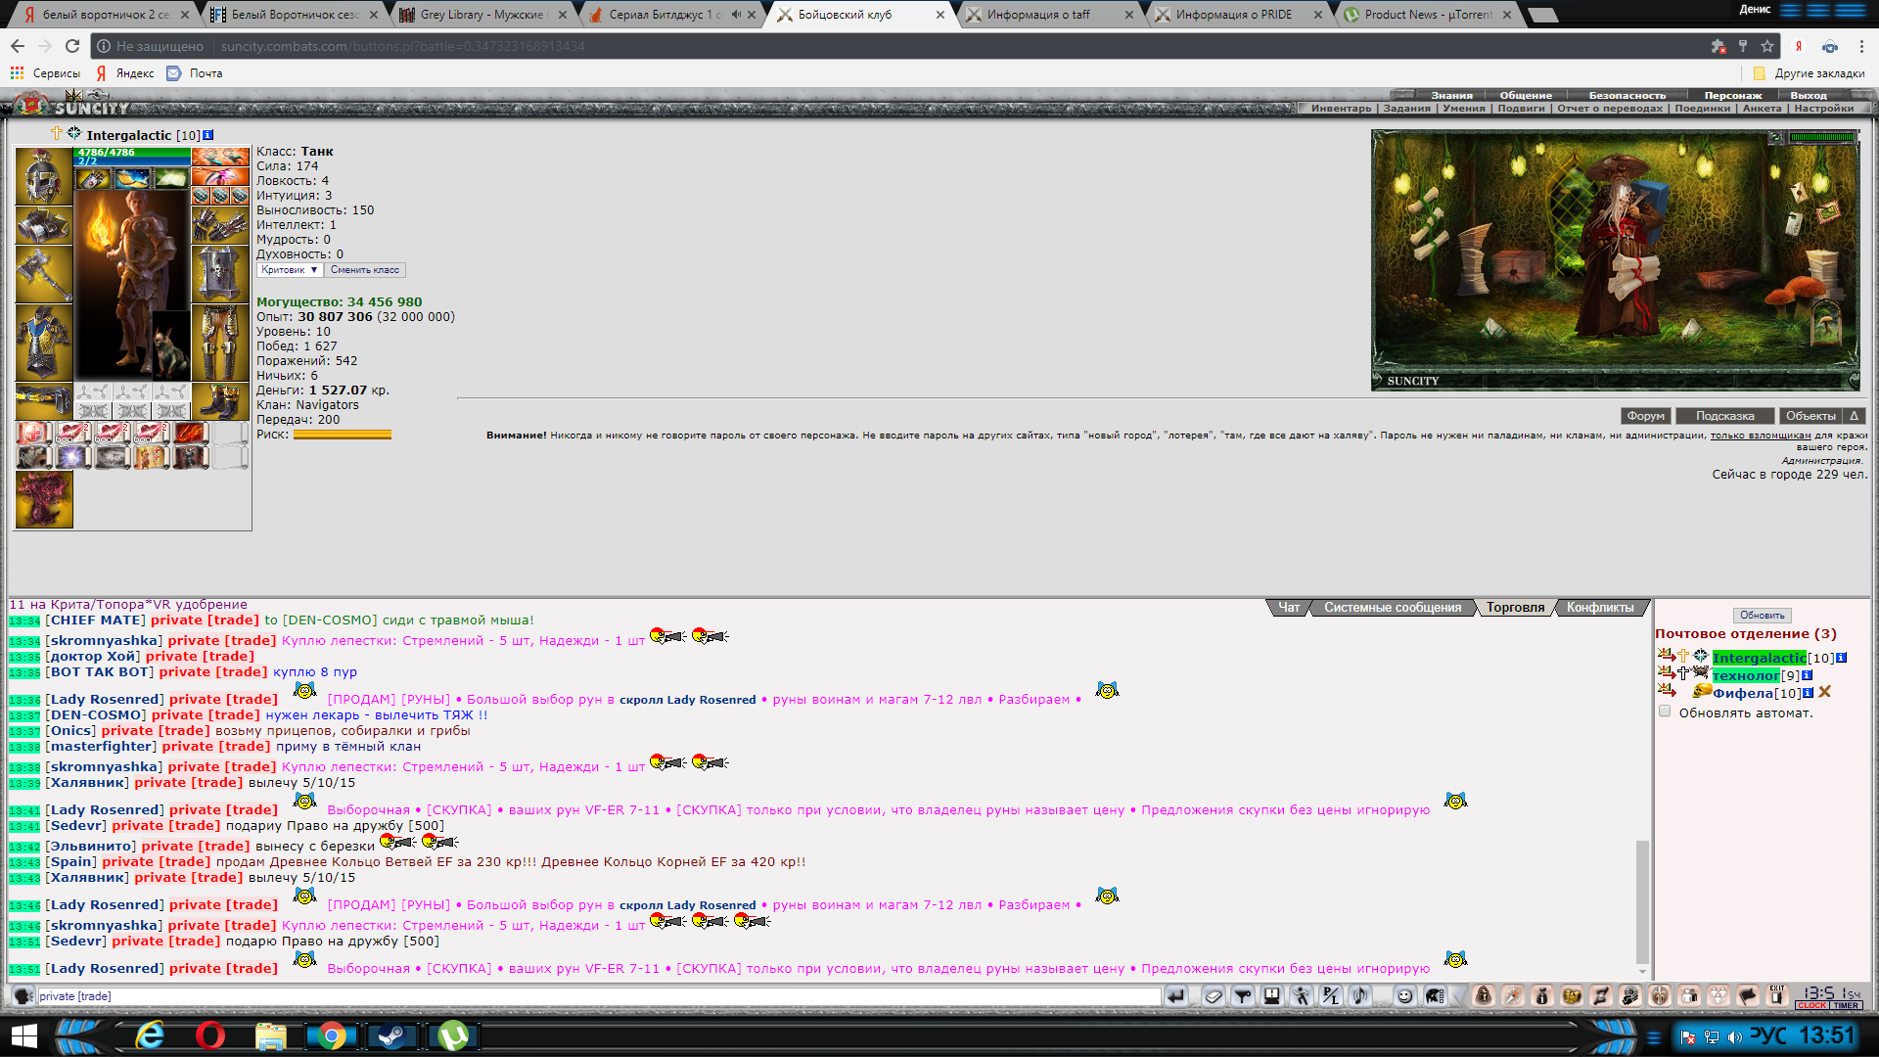Click the Фифела player name link
Image resolution: width=1879 pixels, height=1057 pixels.
1743,693
